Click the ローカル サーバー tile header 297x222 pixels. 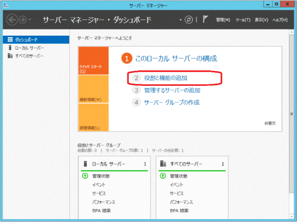pyautogui.click(x=114, y=164)
